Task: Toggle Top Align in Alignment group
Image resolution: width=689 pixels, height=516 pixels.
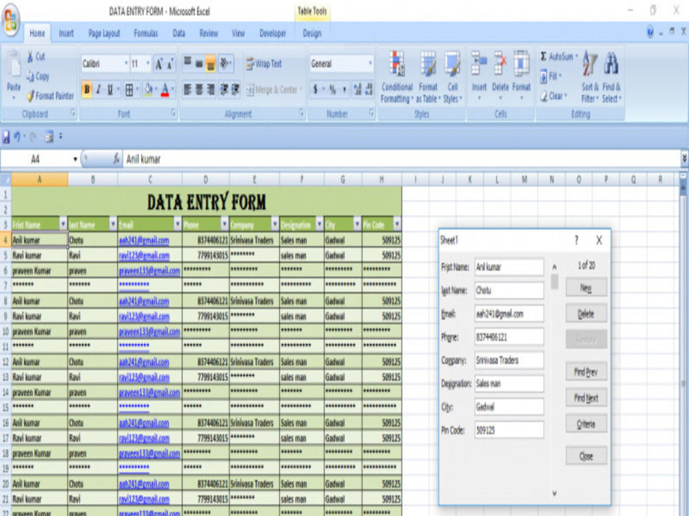Action: point(187,62)
